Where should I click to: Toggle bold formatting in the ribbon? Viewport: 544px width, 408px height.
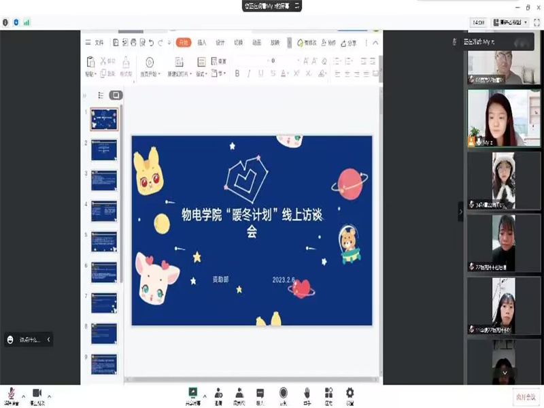[237, 73]
